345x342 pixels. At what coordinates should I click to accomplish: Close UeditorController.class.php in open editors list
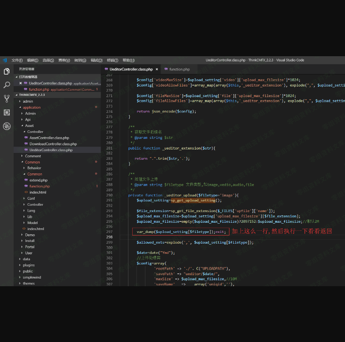pyautogui.click(x=20, y=83)
